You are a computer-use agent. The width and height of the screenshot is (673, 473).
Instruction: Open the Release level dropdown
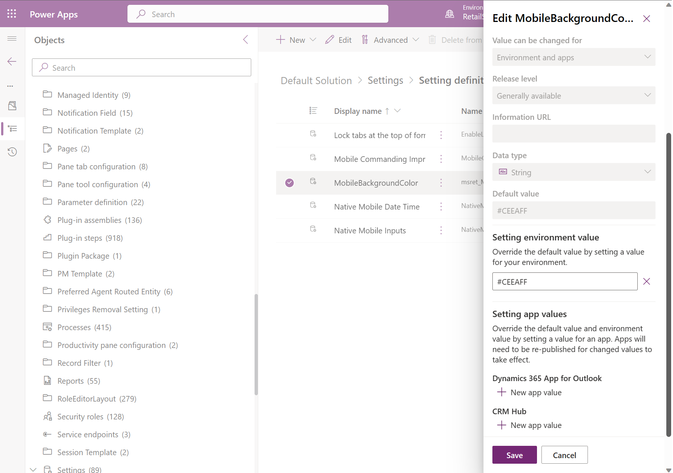[x=574, y=96]
